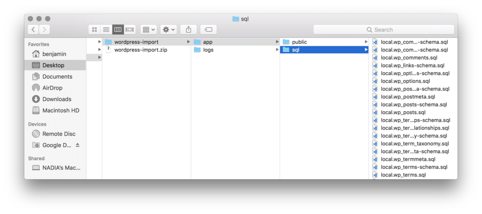Image resolution: width=482 pixels, height=214 pixels.
Task: Expand arrow next to wordpress-import folder
Action: (x=188, y=41)
